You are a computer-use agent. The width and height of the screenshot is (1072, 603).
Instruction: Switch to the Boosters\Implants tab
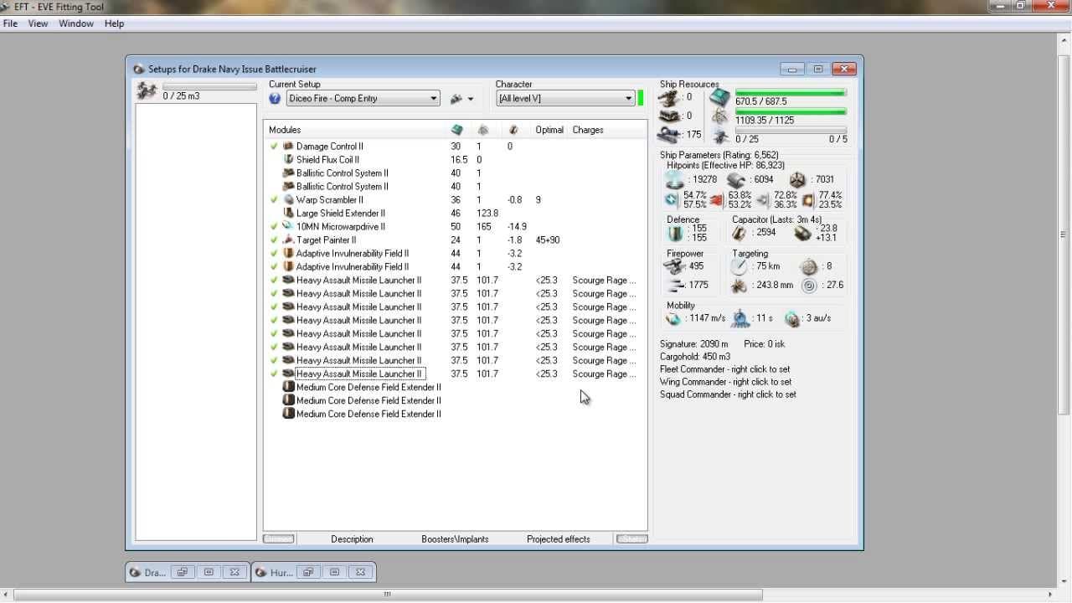[455, 539]
